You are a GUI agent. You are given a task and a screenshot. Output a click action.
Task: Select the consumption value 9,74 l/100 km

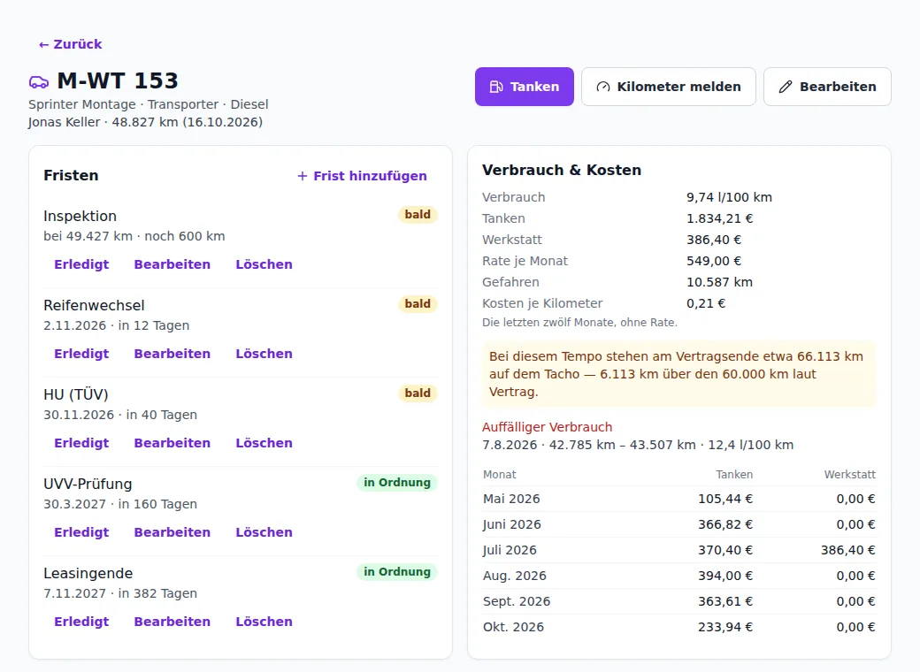click(x=729, y=197)
